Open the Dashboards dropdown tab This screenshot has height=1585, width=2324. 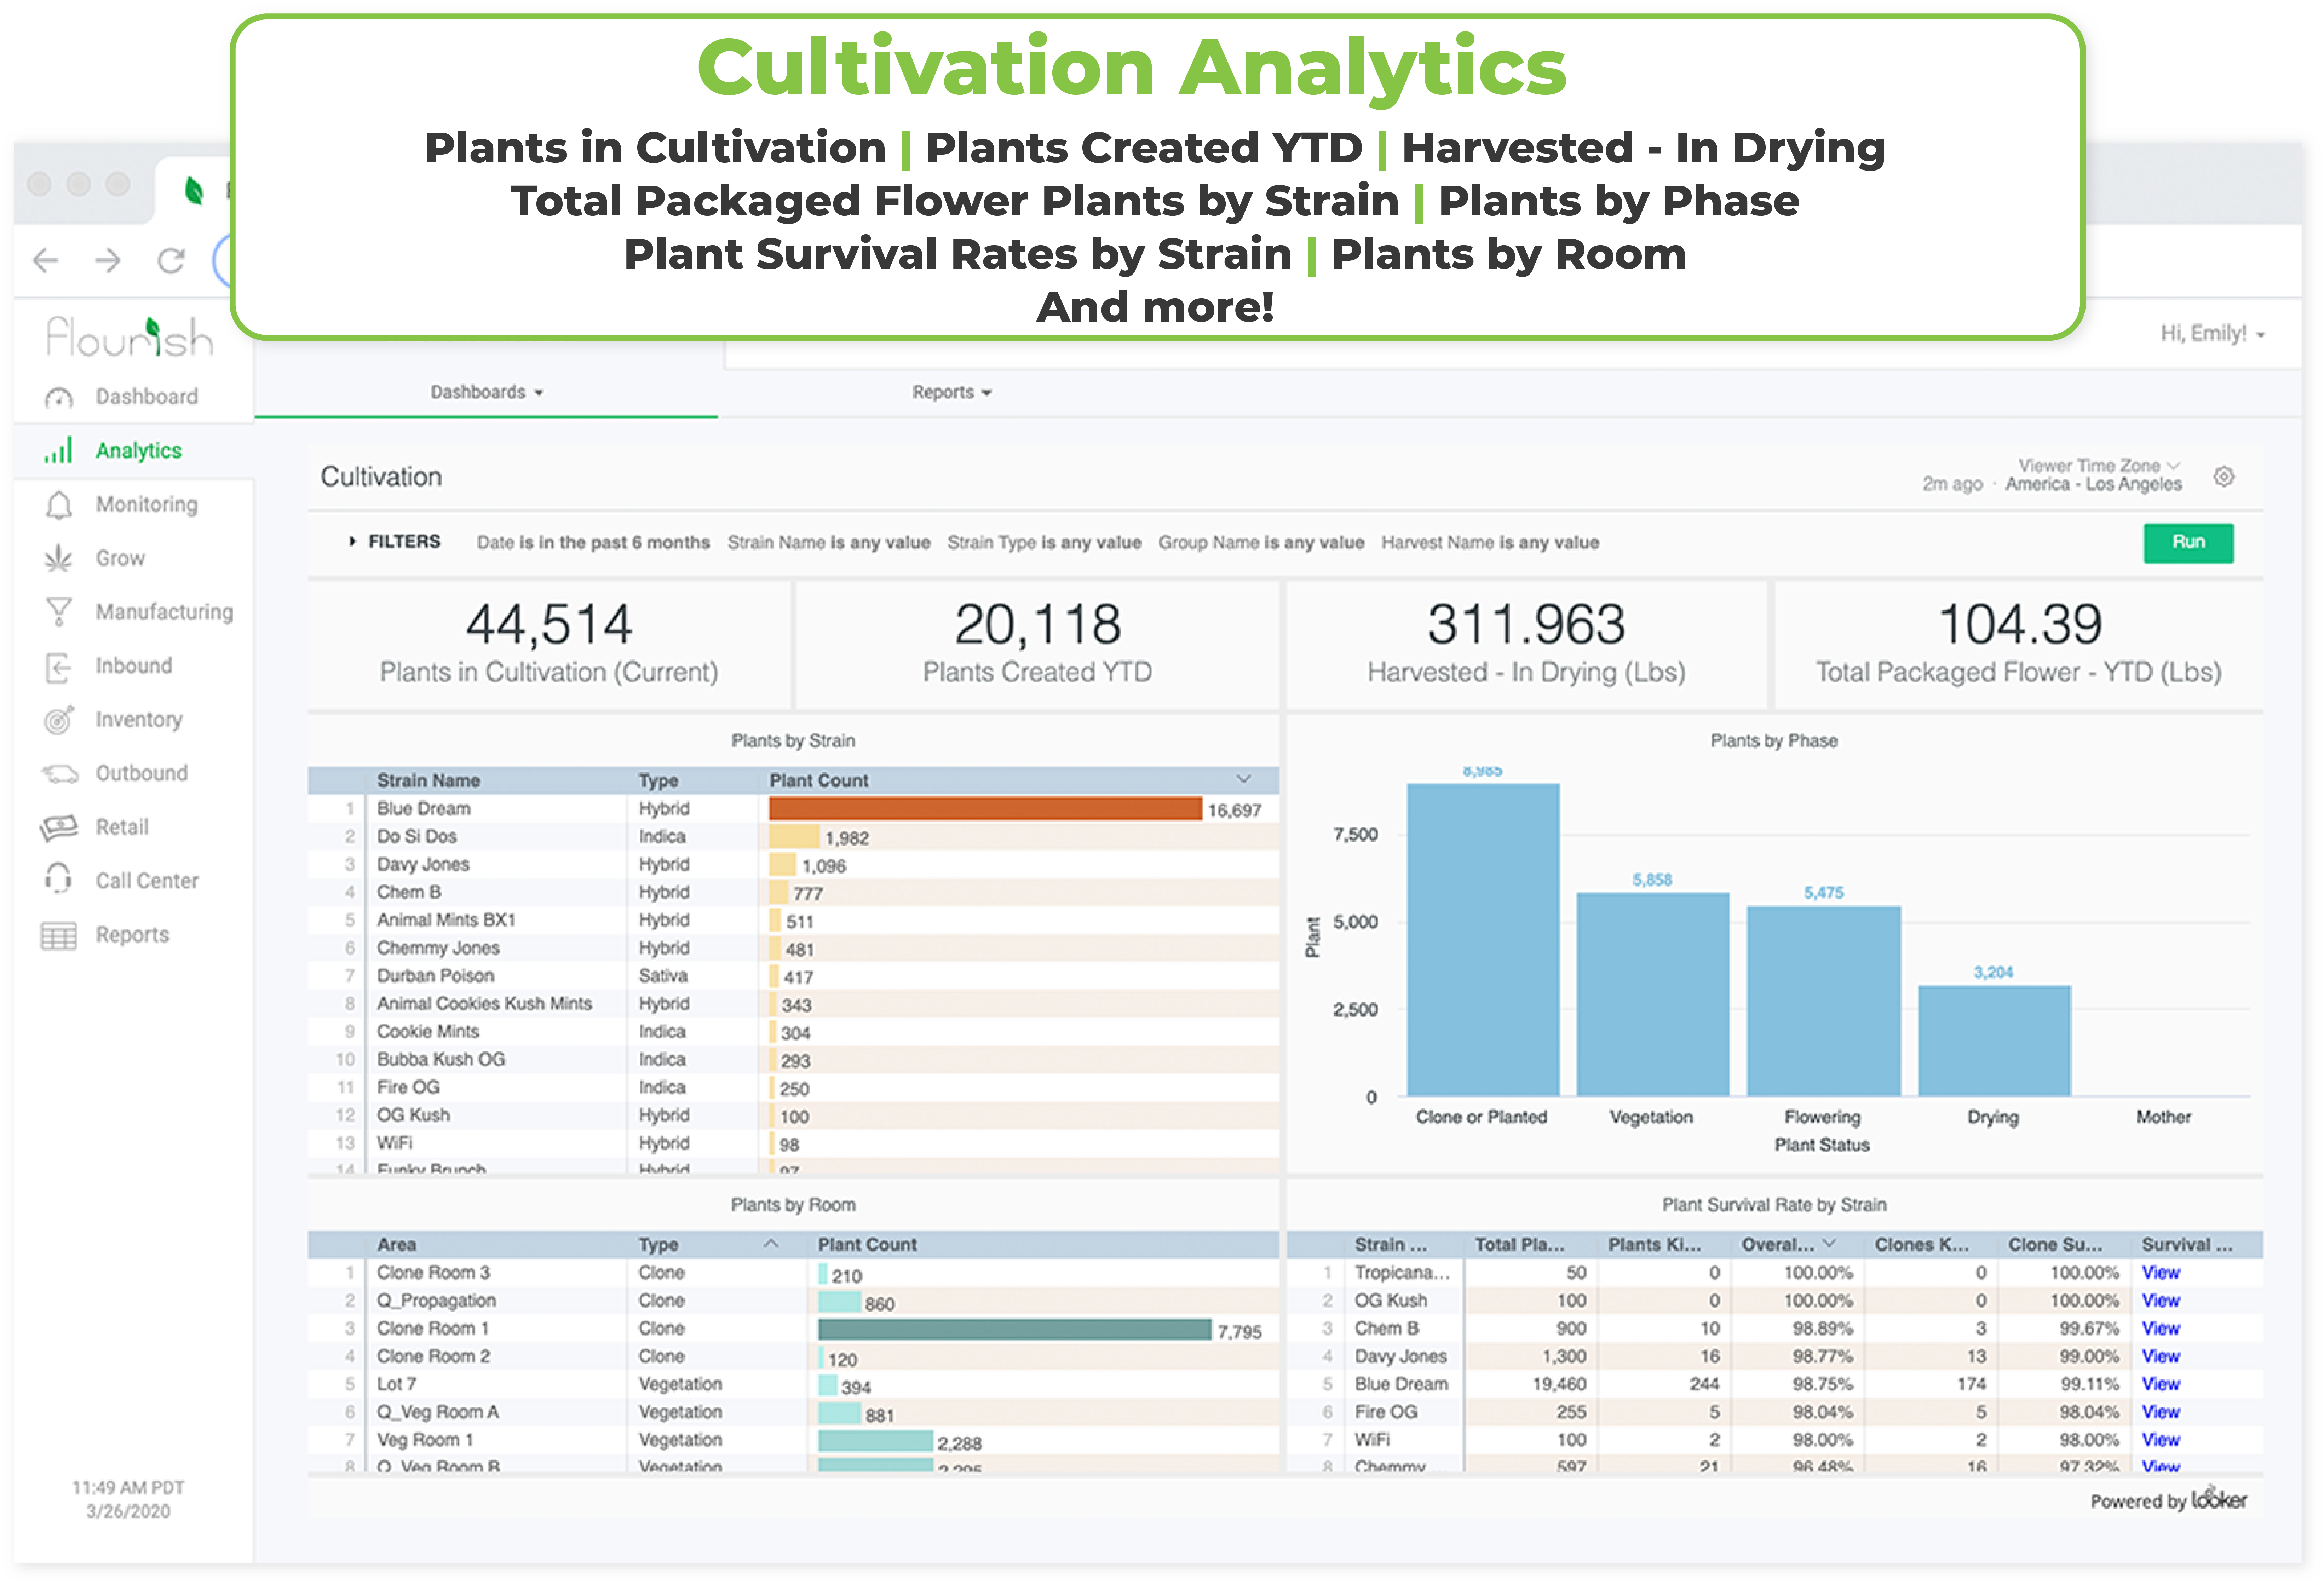tap(487, 393)
